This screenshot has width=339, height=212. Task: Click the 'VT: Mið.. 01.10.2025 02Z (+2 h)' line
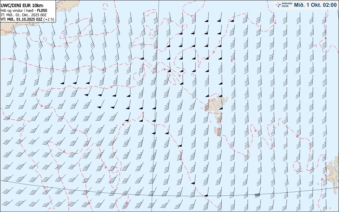27,19
